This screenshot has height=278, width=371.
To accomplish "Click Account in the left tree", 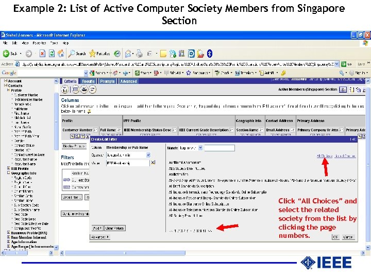I will point(14,81).
